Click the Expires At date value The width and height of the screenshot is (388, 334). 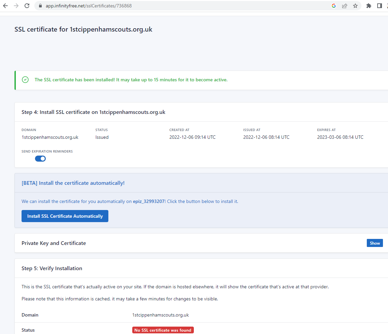coord(340,137)
